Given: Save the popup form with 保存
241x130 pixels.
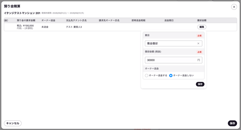Looking at the screenshot, I should tap(200, 84).
